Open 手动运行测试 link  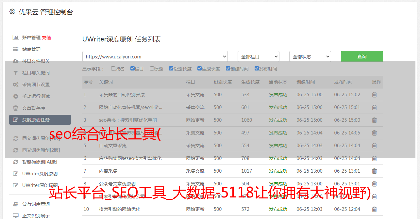[36, 96]
